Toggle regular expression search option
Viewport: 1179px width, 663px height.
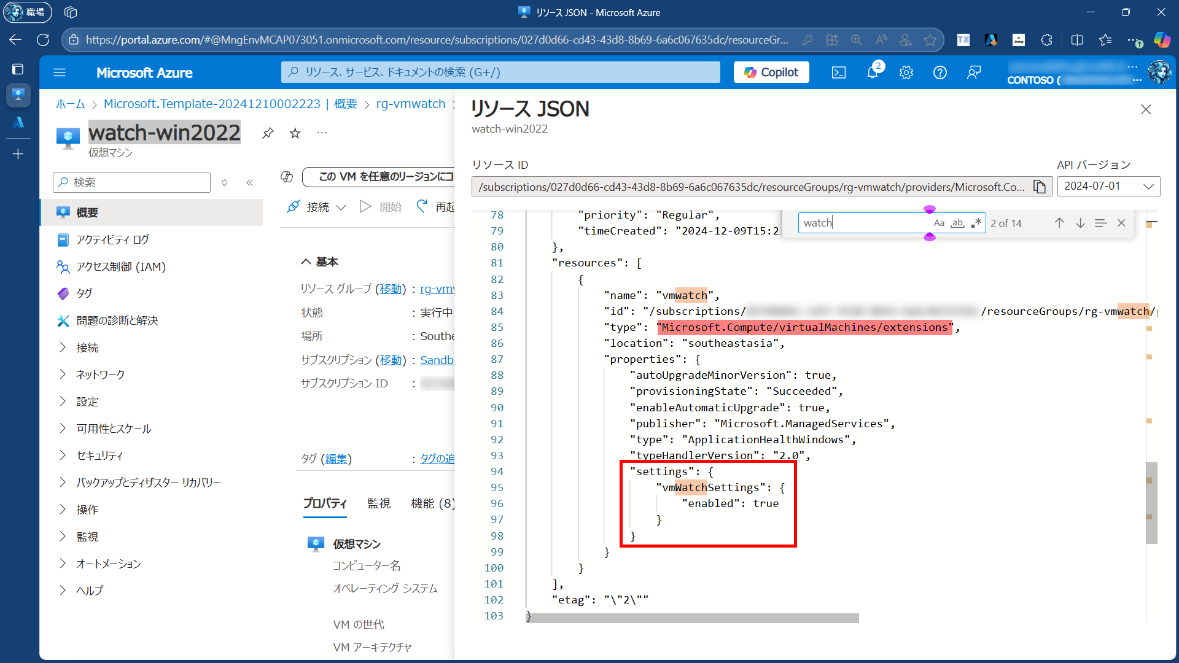tap(976, 223)
